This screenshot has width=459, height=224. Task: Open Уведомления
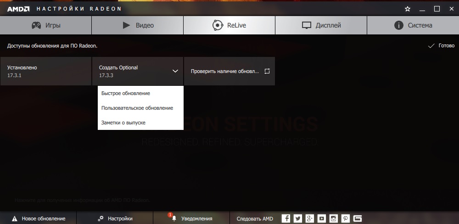[x=191, y=218]
